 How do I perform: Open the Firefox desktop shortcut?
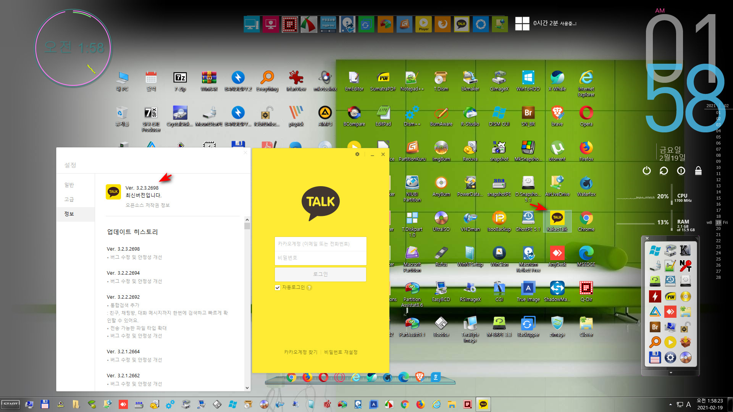pyautogui.click(x=586, y=151)
